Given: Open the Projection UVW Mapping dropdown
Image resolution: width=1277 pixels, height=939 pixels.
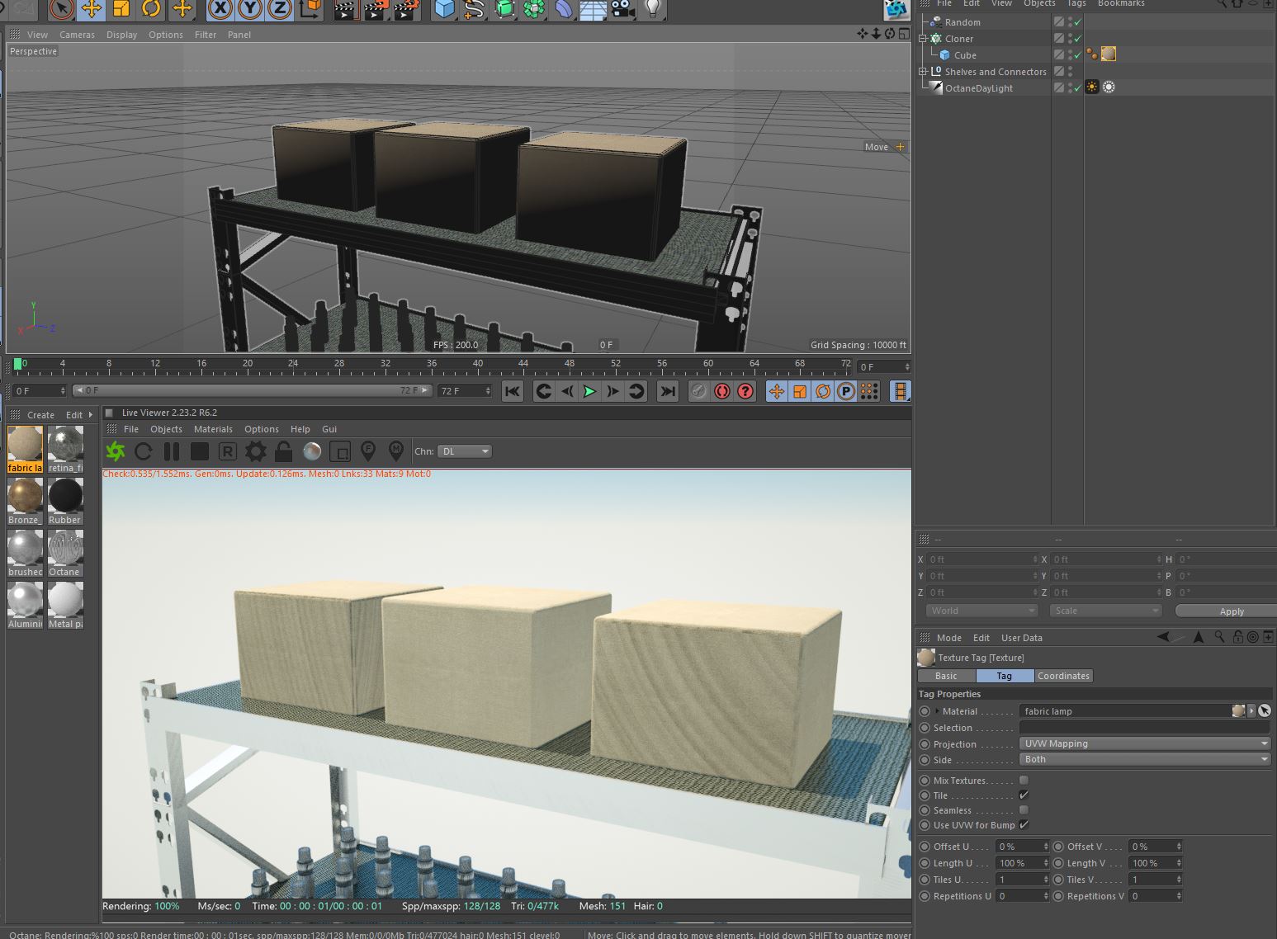Looking at the screenshot, I should 1144,743.
